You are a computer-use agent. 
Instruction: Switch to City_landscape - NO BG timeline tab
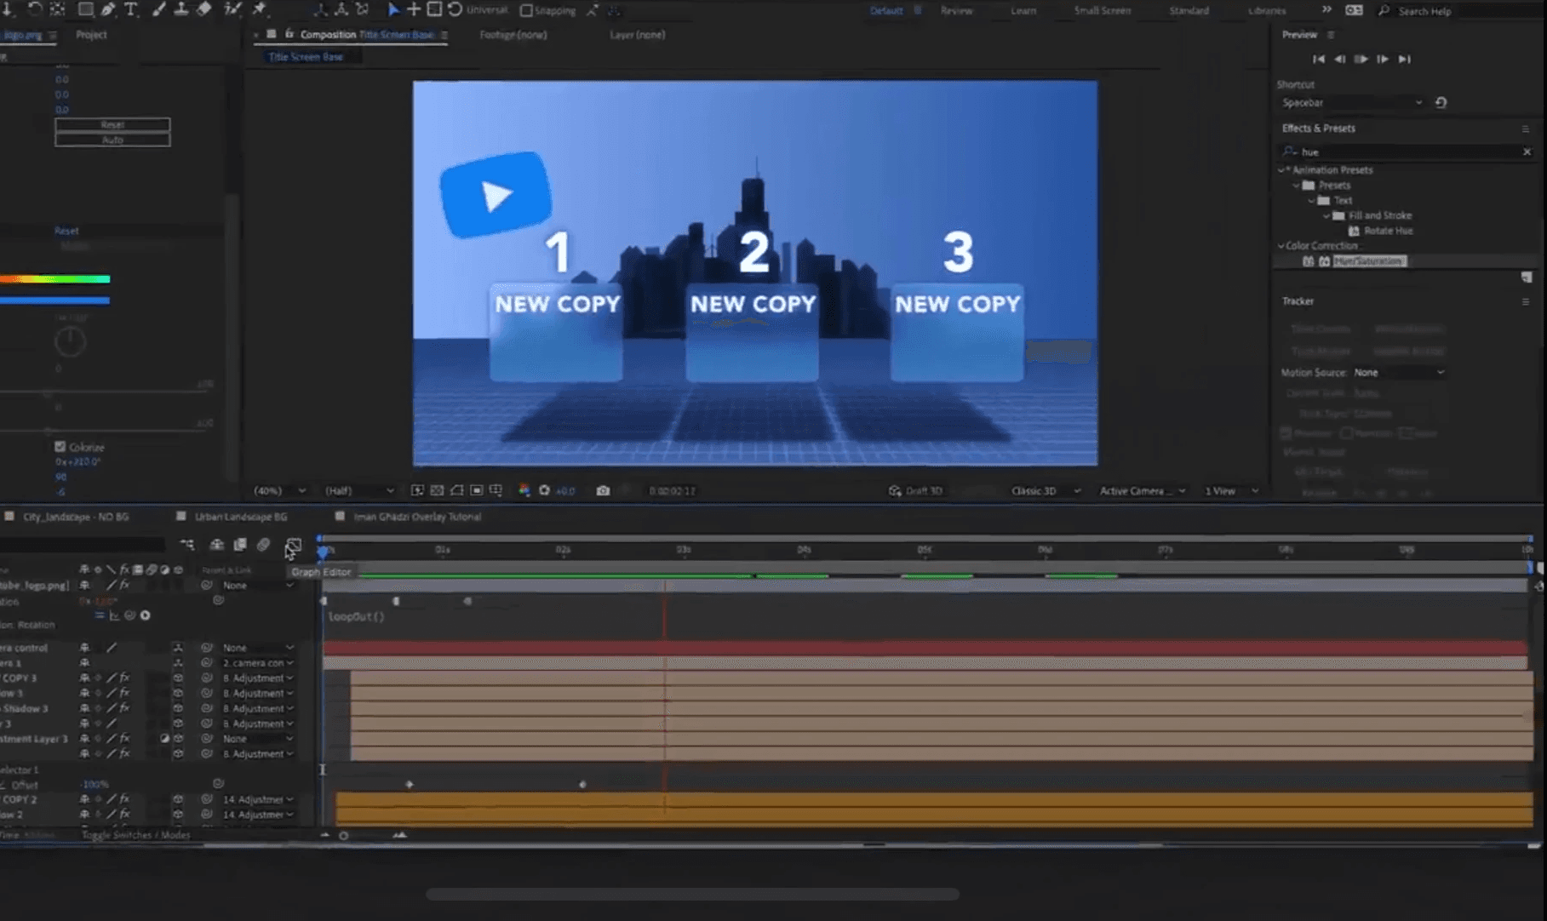point(76,517)
